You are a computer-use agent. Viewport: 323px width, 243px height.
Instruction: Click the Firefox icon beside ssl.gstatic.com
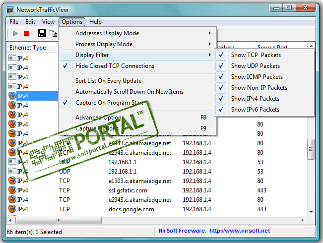tap(12, 190)
